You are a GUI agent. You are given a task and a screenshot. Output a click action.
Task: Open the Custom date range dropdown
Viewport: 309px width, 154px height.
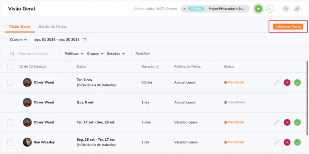coord(19,39)
